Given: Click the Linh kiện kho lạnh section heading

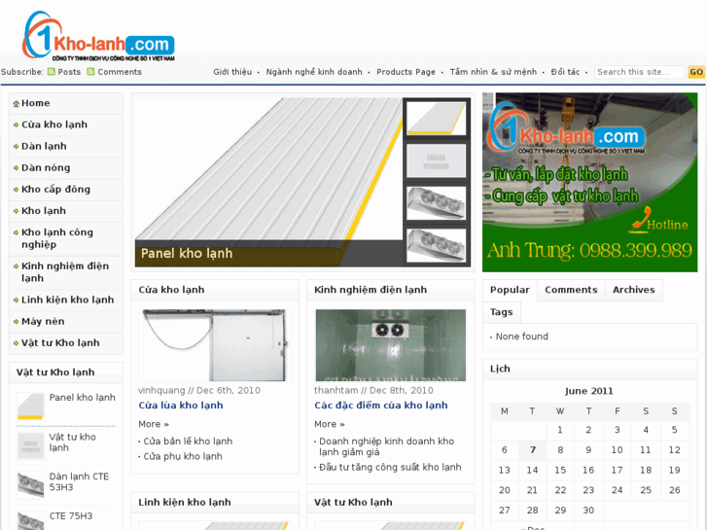Looking at the screenshot, I should point(185,502).
